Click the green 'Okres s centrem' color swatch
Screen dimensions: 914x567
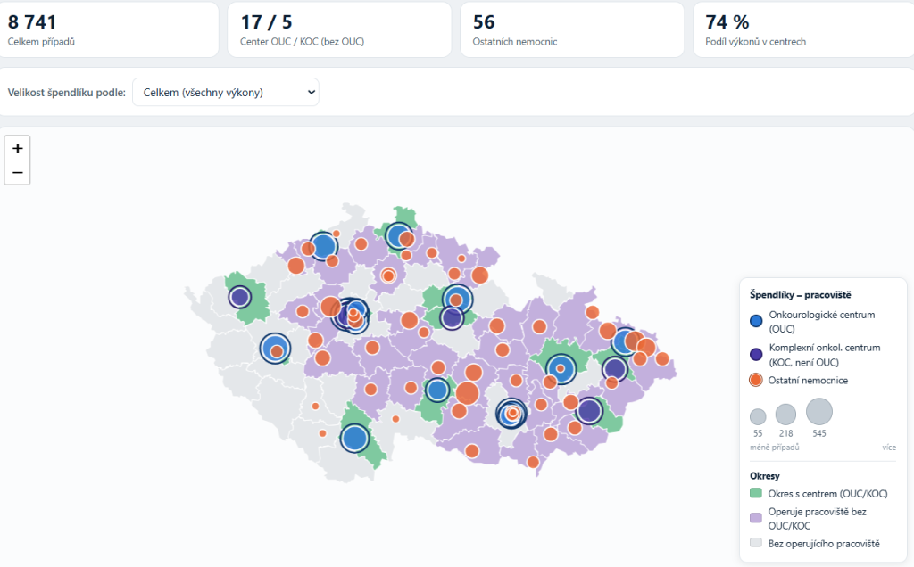756,493
